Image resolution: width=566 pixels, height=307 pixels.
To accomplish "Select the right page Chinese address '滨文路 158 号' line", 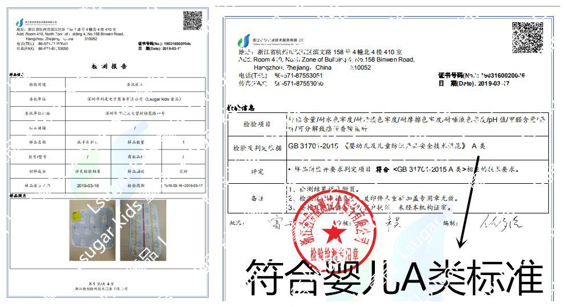I will click(x=320, y=52).
